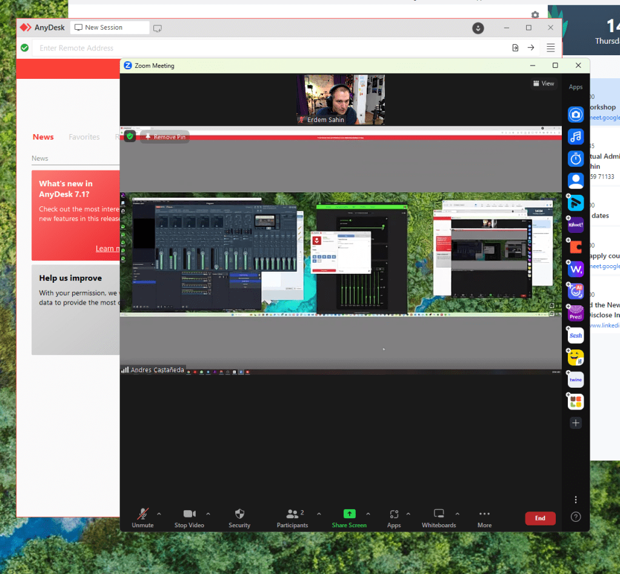
Task: Open the Kahoot! app icon
Action: pos(576,225)
